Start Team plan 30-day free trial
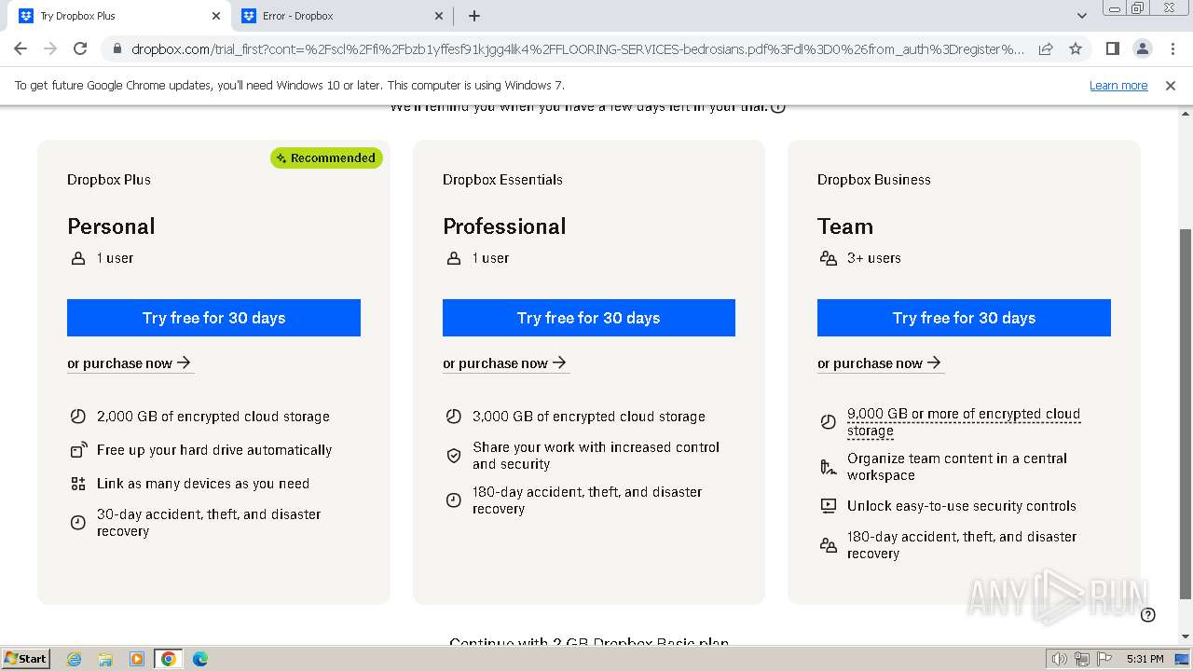1193x671 pixels. click(964, 318)
